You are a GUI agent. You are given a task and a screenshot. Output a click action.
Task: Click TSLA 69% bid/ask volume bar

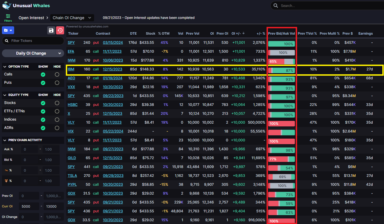coord(282,177)
